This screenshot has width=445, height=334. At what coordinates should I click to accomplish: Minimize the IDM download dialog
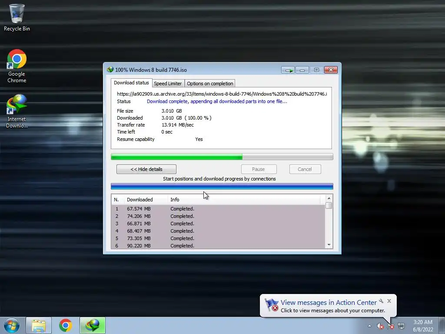[302, 70]
